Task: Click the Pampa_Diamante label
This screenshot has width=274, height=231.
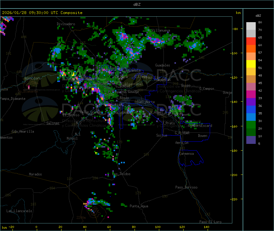Action: pyautogui.click(x=13, y=99)
